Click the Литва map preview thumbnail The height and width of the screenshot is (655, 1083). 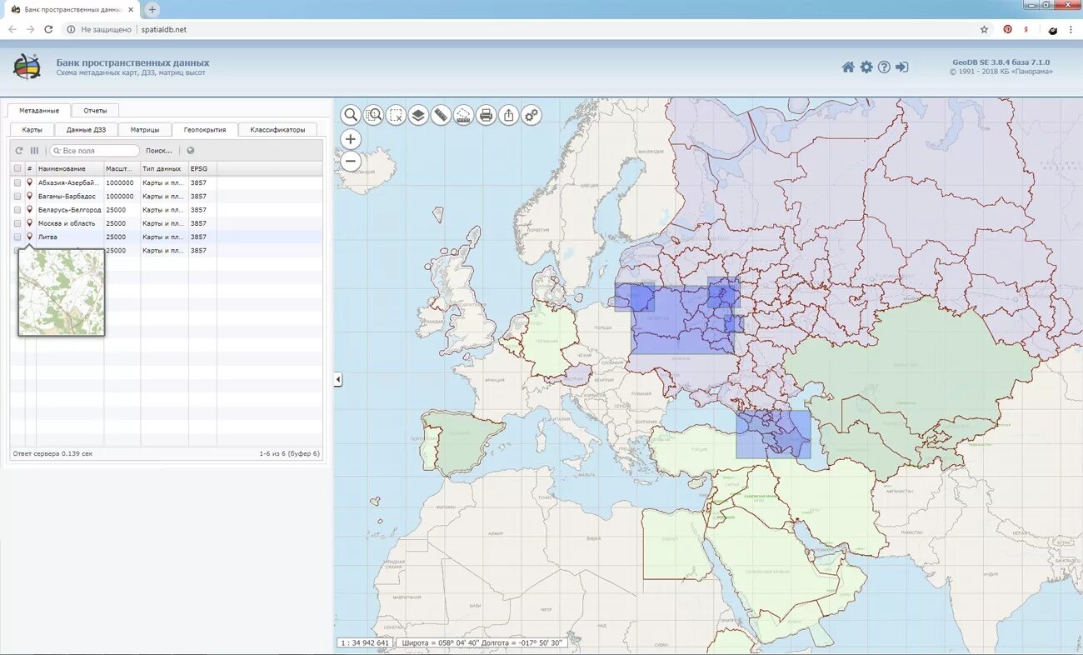[62, 292]
